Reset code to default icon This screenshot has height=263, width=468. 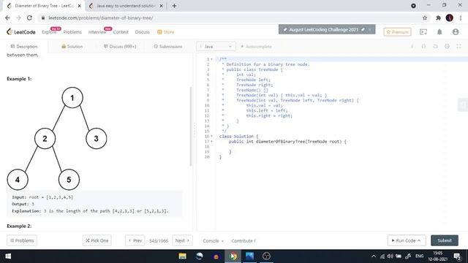[x=435, y=47]
